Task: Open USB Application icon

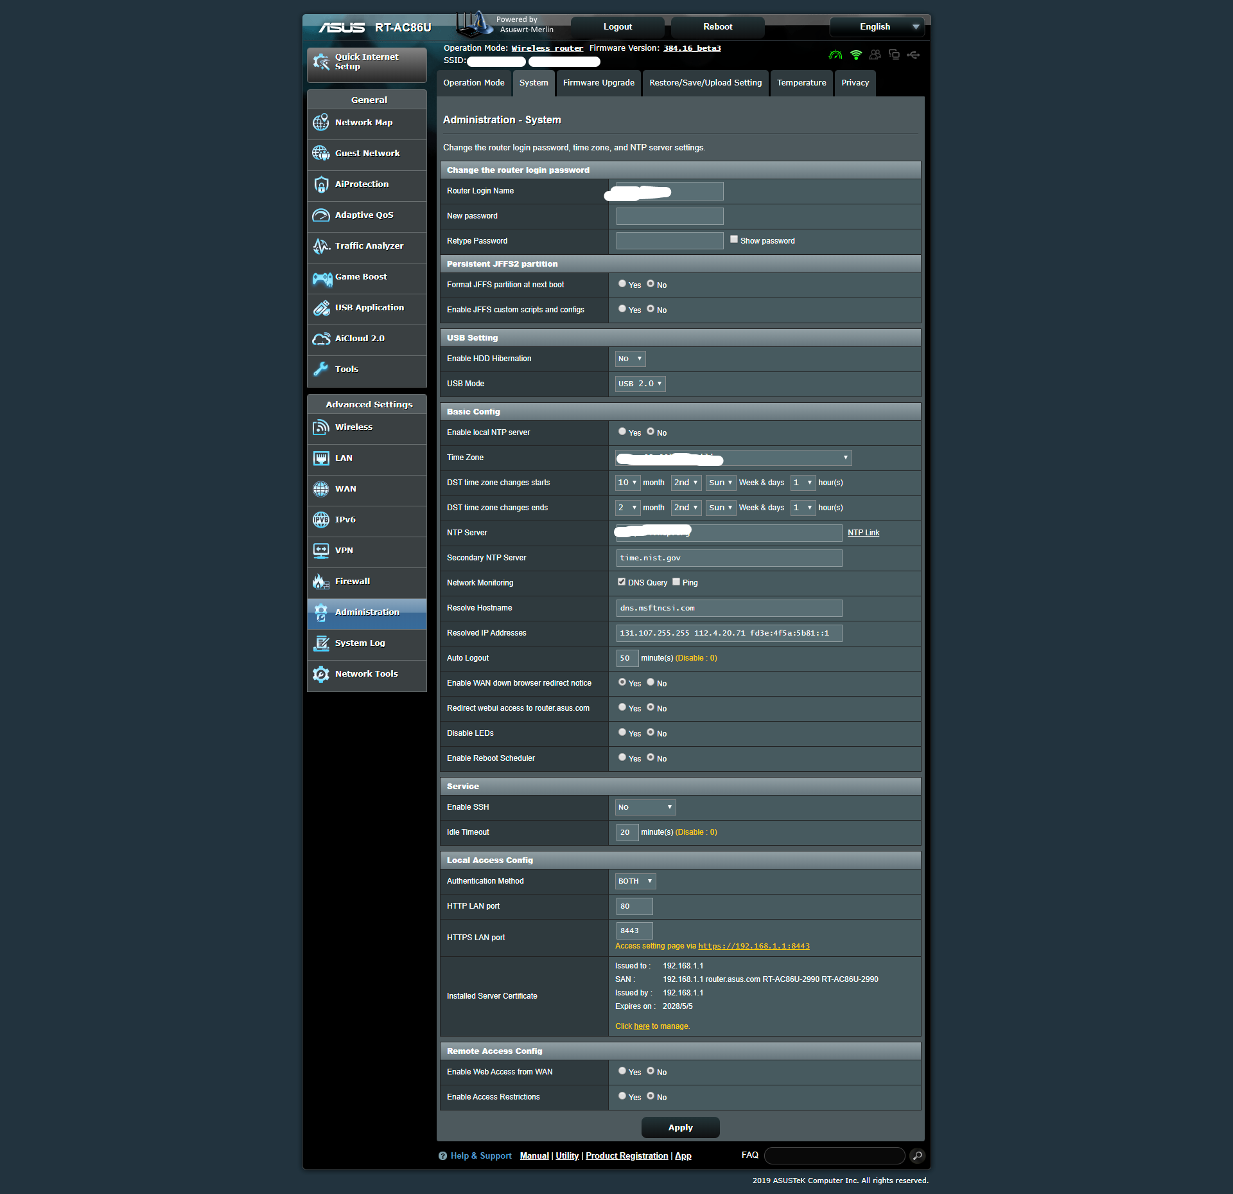Action: [x=321, y=308]
